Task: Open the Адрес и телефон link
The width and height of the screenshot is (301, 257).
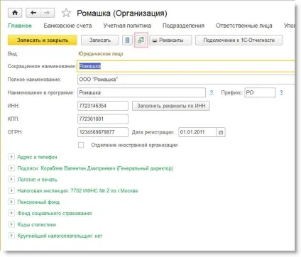Action: point(37,157)
